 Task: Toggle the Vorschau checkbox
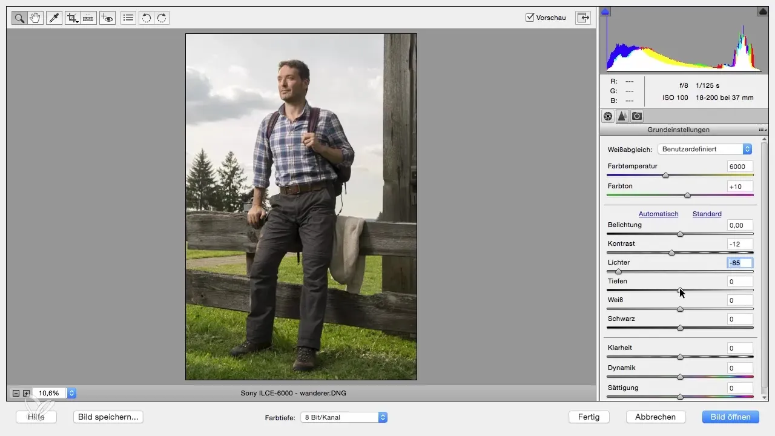530,18
